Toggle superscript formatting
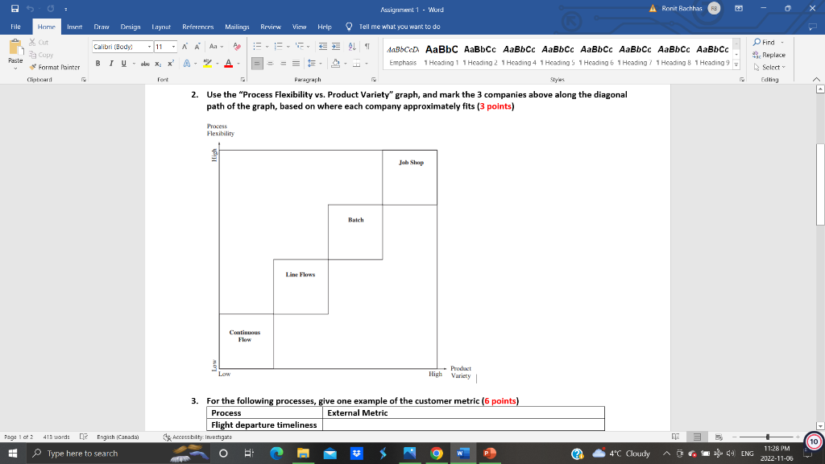Image resolution: width=825 pixels, height=464 pixels. (171, 64)
